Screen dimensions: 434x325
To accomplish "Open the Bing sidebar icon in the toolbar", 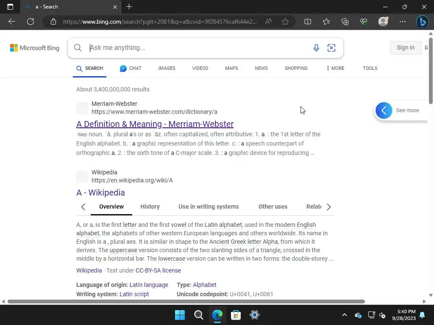I will coord(423,22).
